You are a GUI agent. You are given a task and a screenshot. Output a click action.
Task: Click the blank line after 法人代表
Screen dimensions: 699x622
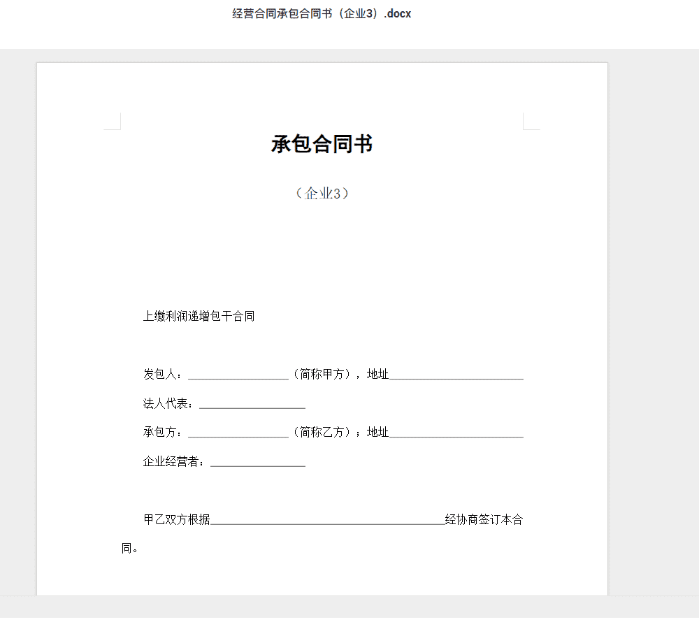click(x=252, y=405)
